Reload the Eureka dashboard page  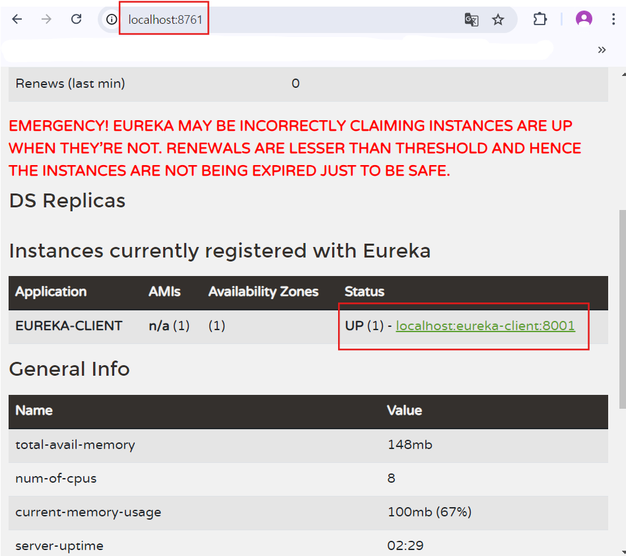pos(76,19)
